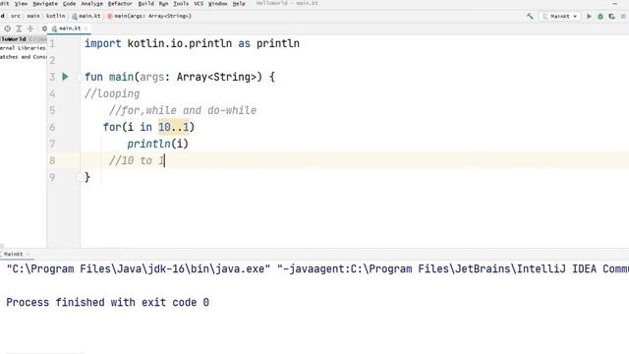Click the fold marker beside fun main
The image size is (629, 354).
[x=80, y=77]
